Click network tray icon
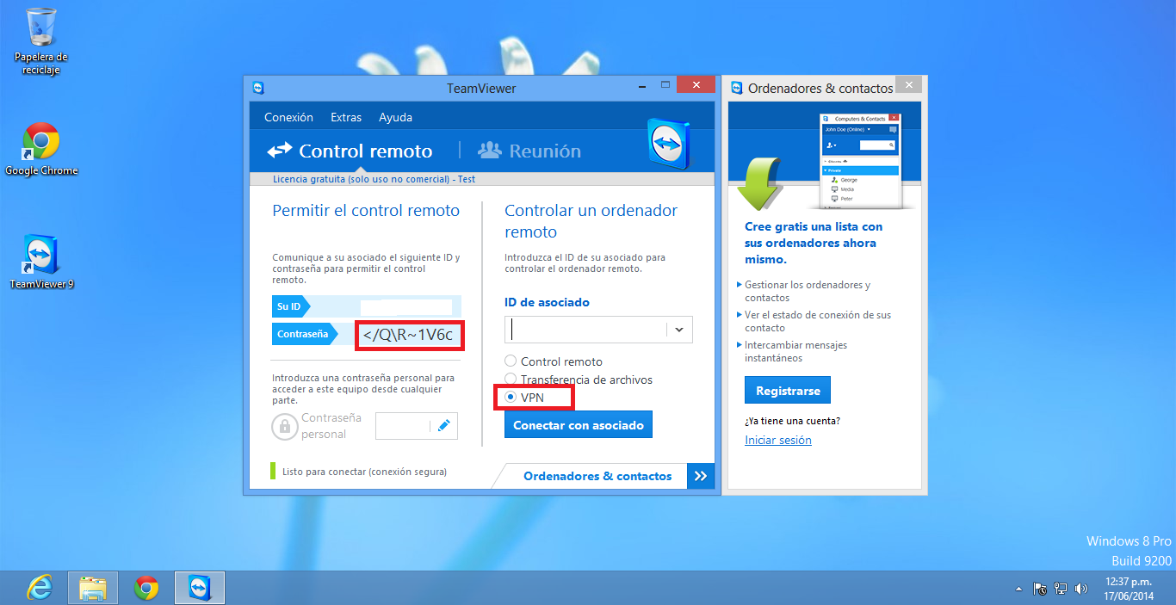The height and width of the screenshot is (605, 1176). click(1061, 590)
